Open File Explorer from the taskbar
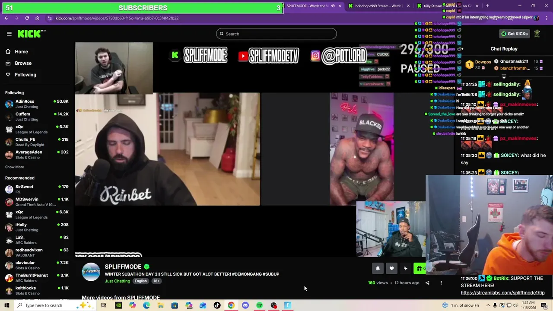Image resolution: width=553 pixels, height=311 pixels. pos(160,305)
